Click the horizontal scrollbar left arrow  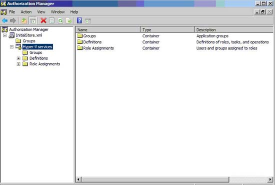tap(78, 180)
